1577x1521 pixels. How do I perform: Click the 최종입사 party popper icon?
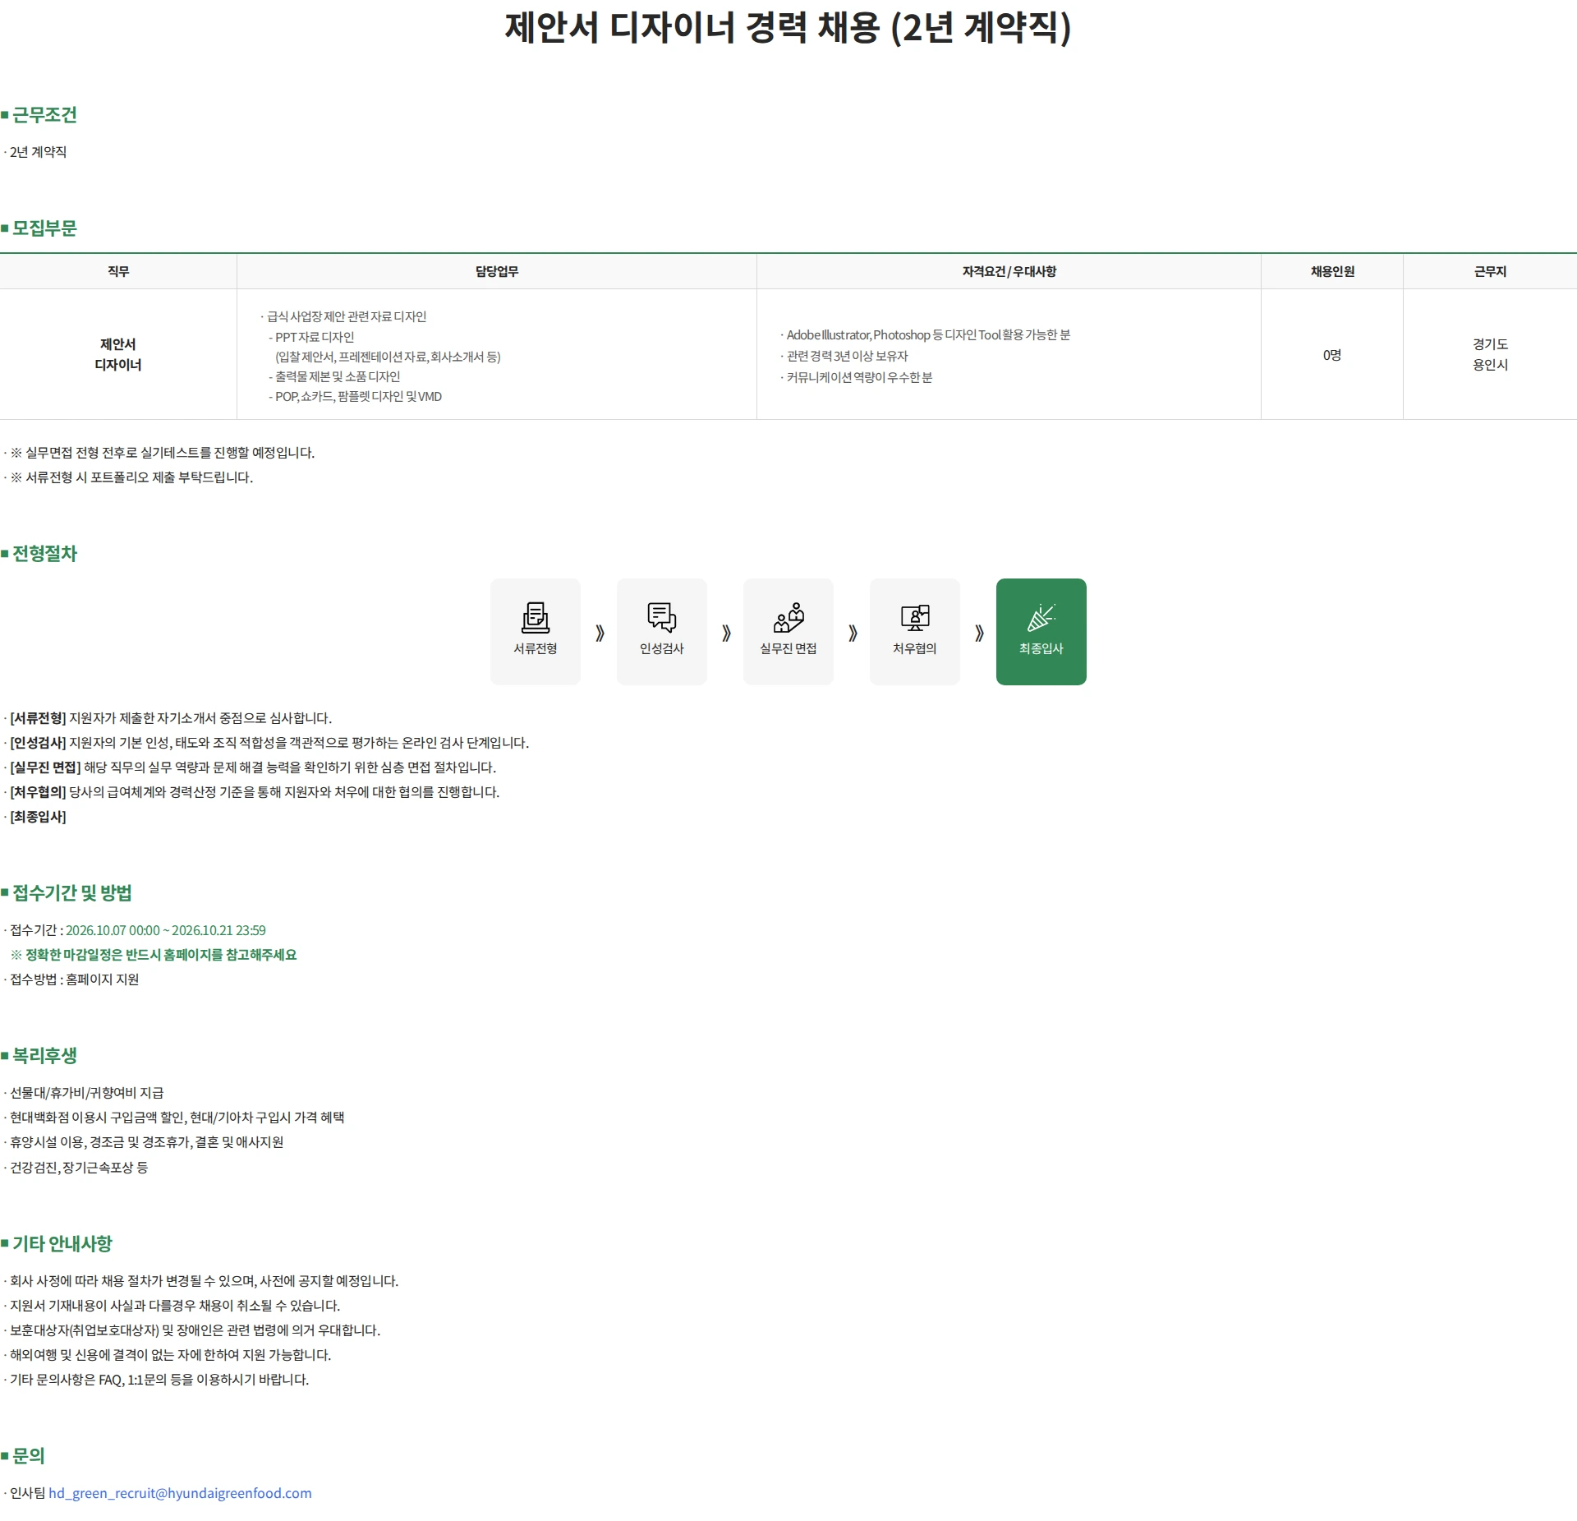point(1041,617)
